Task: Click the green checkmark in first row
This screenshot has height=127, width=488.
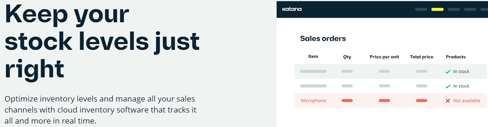Action: tap(448, 72)
